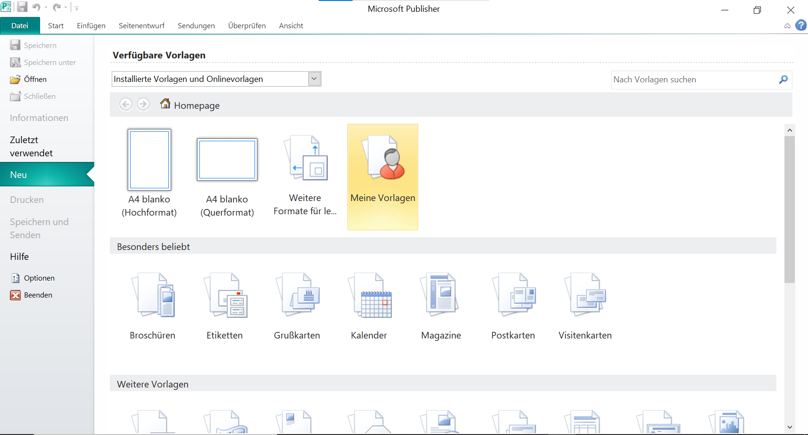Switch to the Sendungen tab
Viewport: 808px width, 435px height.
(x=196, y=25)
